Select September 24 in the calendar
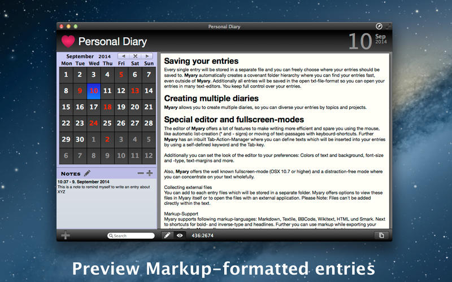Screen dimensions: 452x282 93,123
